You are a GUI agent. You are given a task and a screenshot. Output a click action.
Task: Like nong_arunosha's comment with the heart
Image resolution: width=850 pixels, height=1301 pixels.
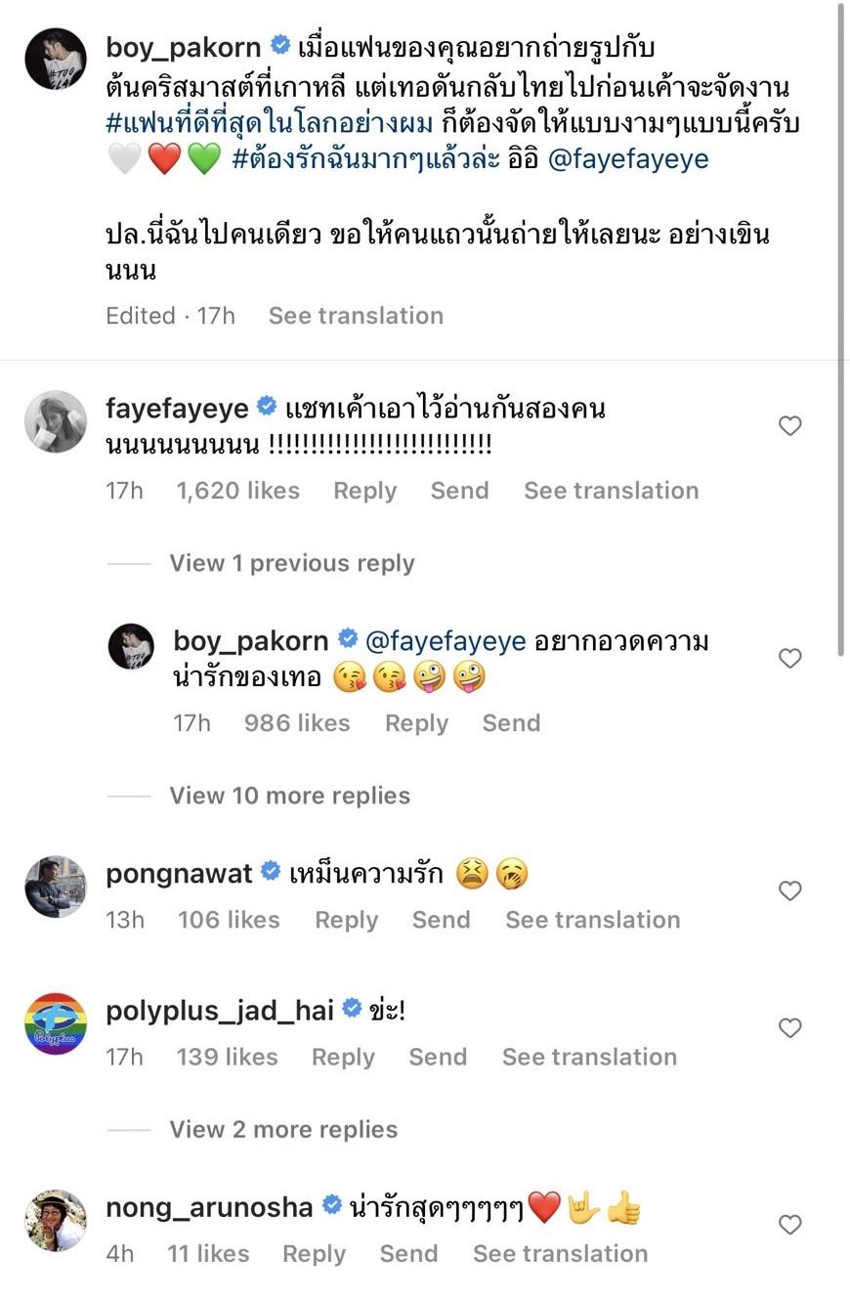coord(789,1225)
